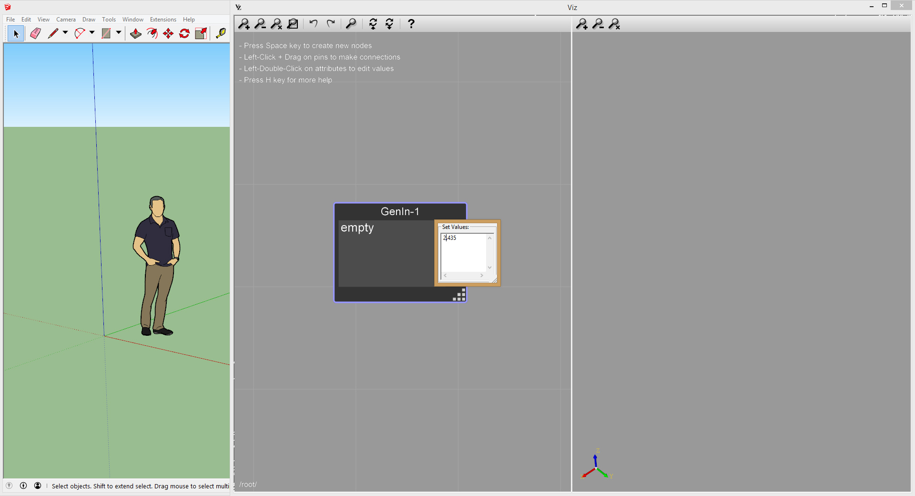The width and height of the screenshot is (915, 496).
Task: Redo the action in the node editor
Action: [x=331, y=23]
